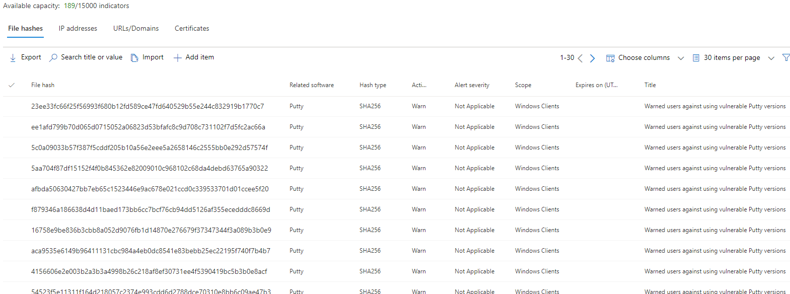Click the title text in the 5c0a0903 row
This screenshot has height=294, width=790.
(715, 148)
